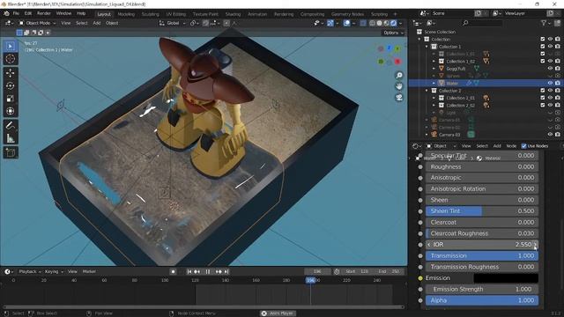Switch to material preview shading

386,23
